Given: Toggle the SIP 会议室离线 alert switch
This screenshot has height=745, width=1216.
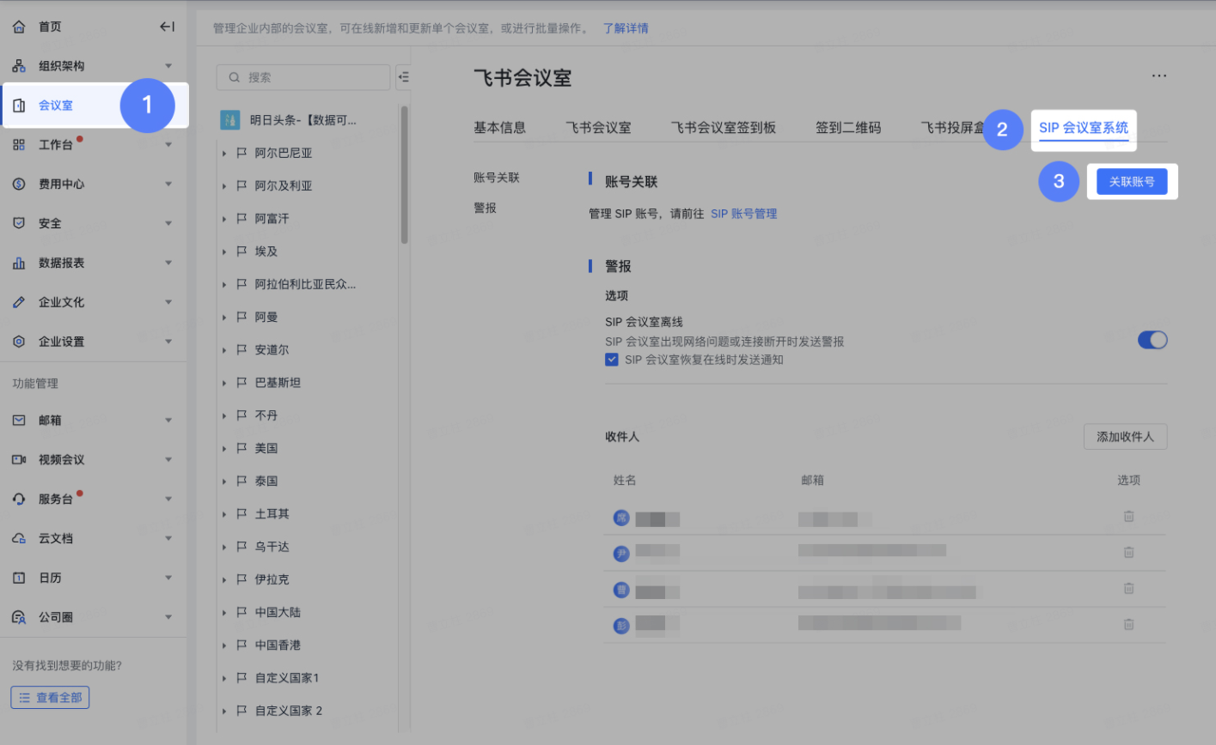Looking at the screenshot, I should (x=1152, y=340).
